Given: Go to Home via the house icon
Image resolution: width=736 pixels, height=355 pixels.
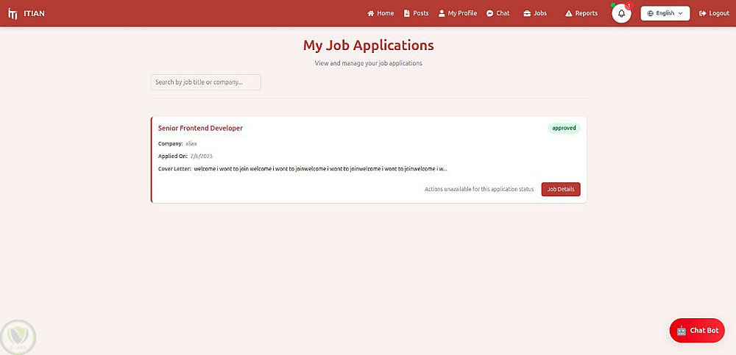Looking at the screenshot, I should pyautogui.click(x=371, y=13).
